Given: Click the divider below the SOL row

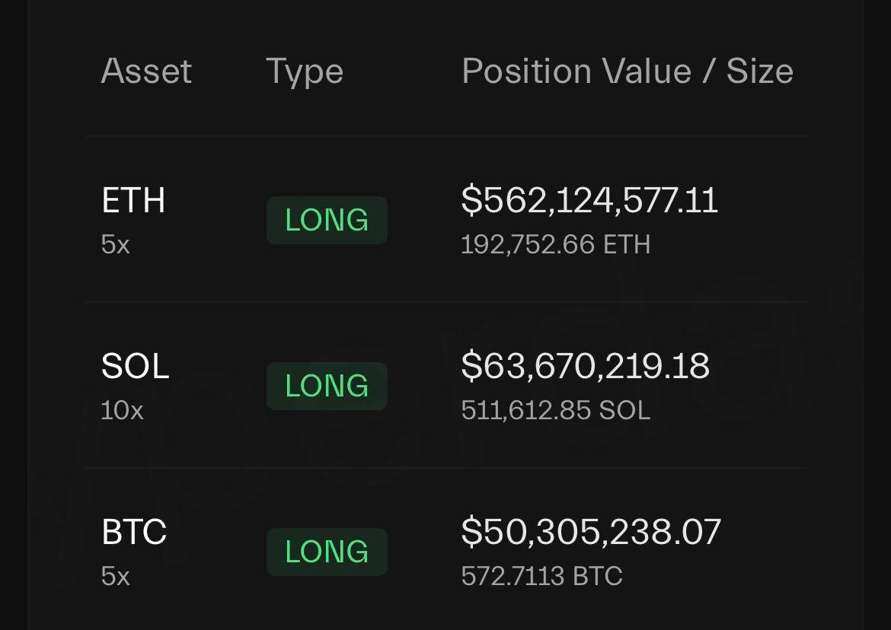Looking at the screenshot, I should 445,468.
